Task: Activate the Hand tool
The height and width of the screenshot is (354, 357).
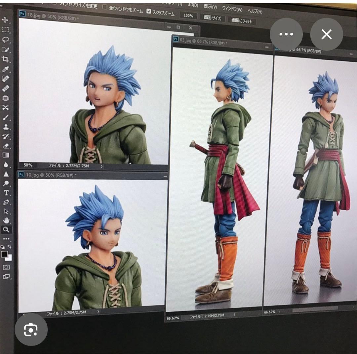Action: point(6,221)
